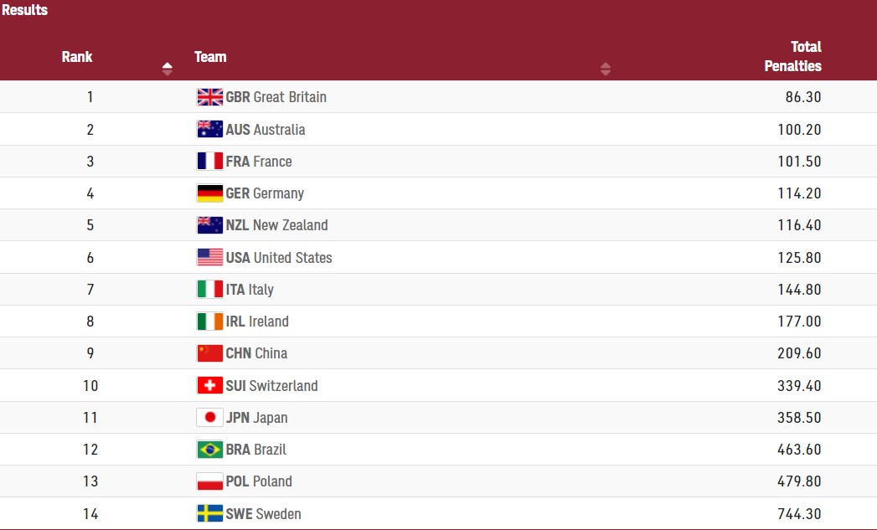Click the Sweden flag icon
This screenshot has width=877, height=530.
click(209, 513)
